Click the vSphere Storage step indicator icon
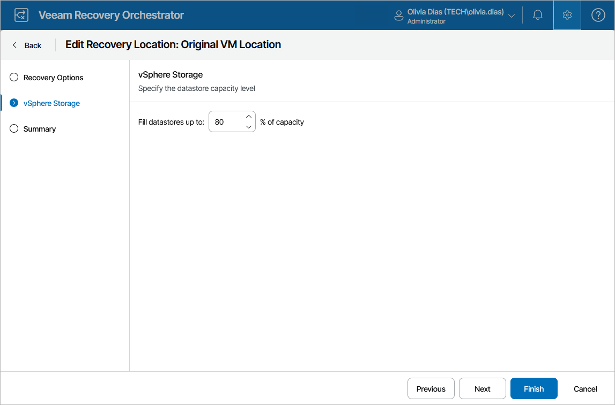Viewport: 615px width, 405px height. 14,103
